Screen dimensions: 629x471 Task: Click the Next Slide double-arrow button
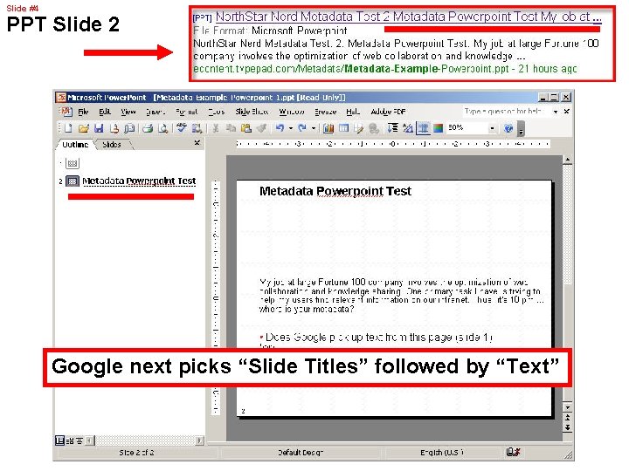567,427
